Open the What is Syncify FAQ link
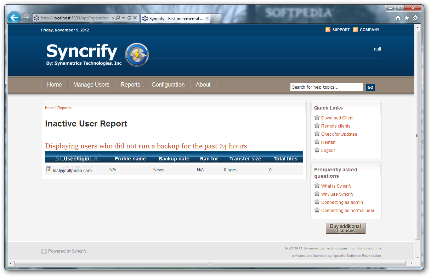The width and height of the screenshot is (431, 277). point(336,186)
